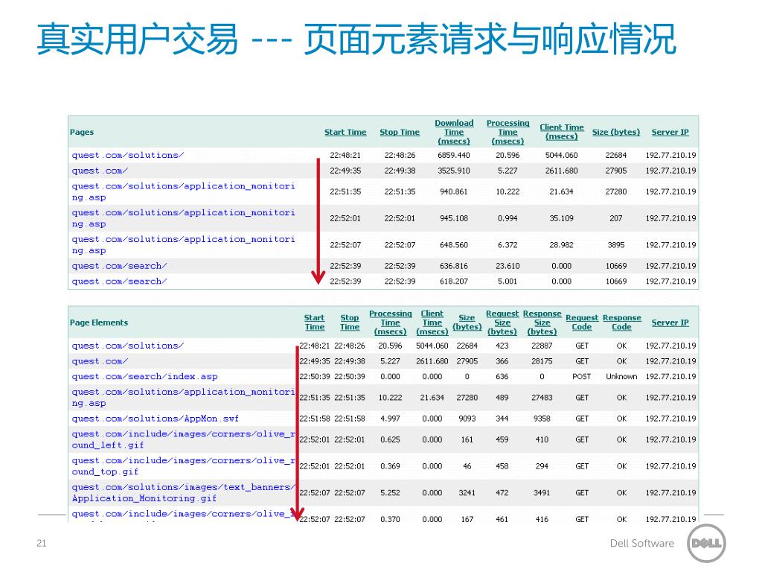Viewport: 762px width, 572px height.
Task: Select the POST request code cell
Action: point(582,376)
